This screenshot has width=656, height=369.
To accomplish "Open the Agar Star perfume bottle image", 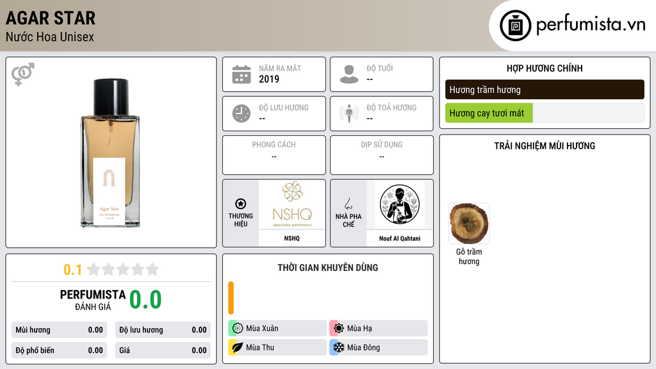I will [110, 152].
